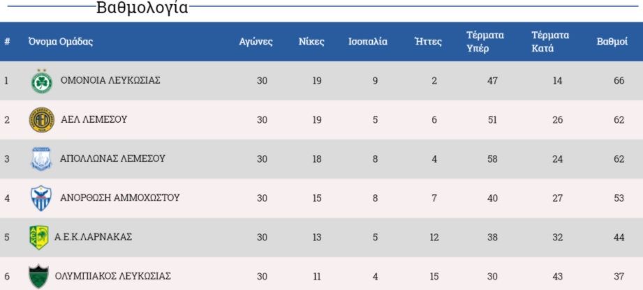
Task: Open ΑΠΟΛΛΩΝΑΣ ΛΕΜΕΣΟΥ team page
Action: click(x=112, y=158)
